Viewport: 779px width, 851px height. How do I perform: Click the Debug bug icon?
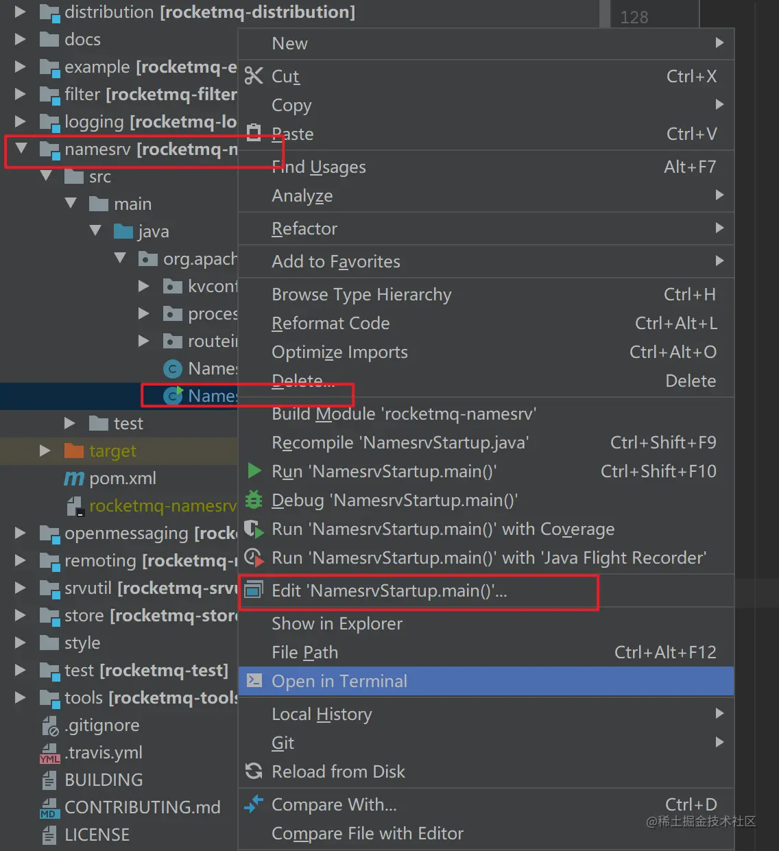(254, 500)
